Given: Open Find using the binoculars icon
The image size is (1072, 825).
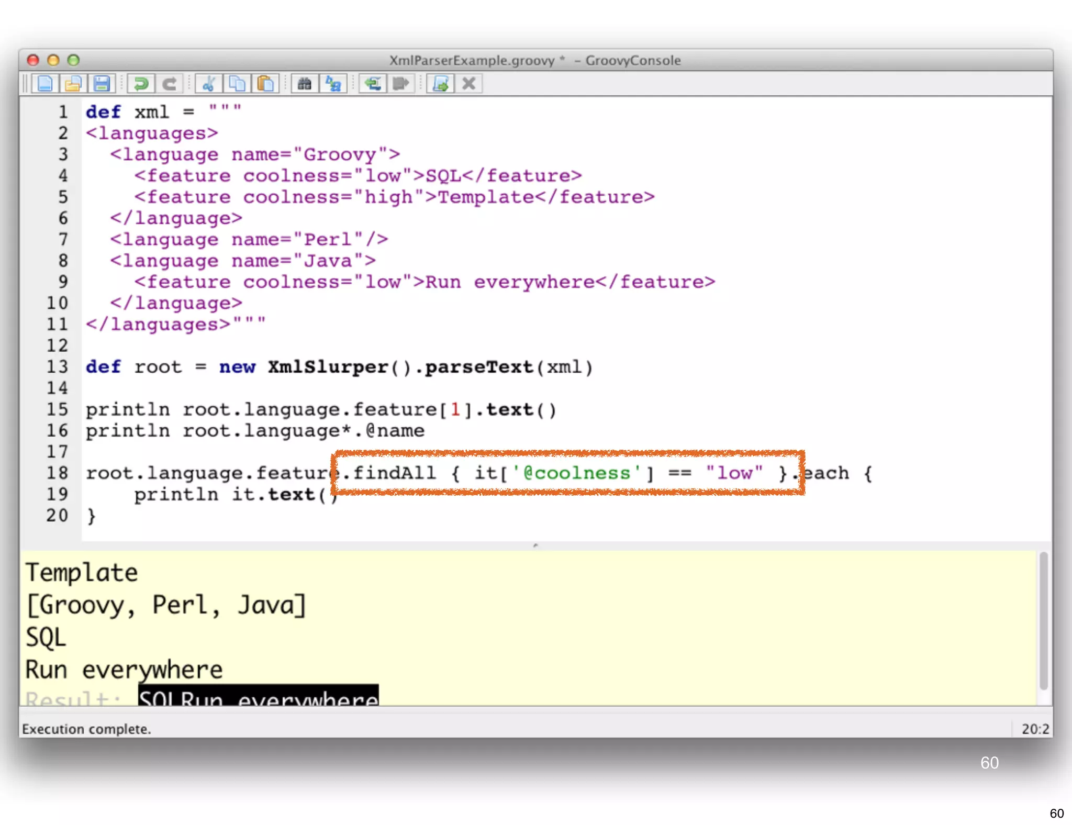Looking at the screenshot, I should [x=305, y=84].
